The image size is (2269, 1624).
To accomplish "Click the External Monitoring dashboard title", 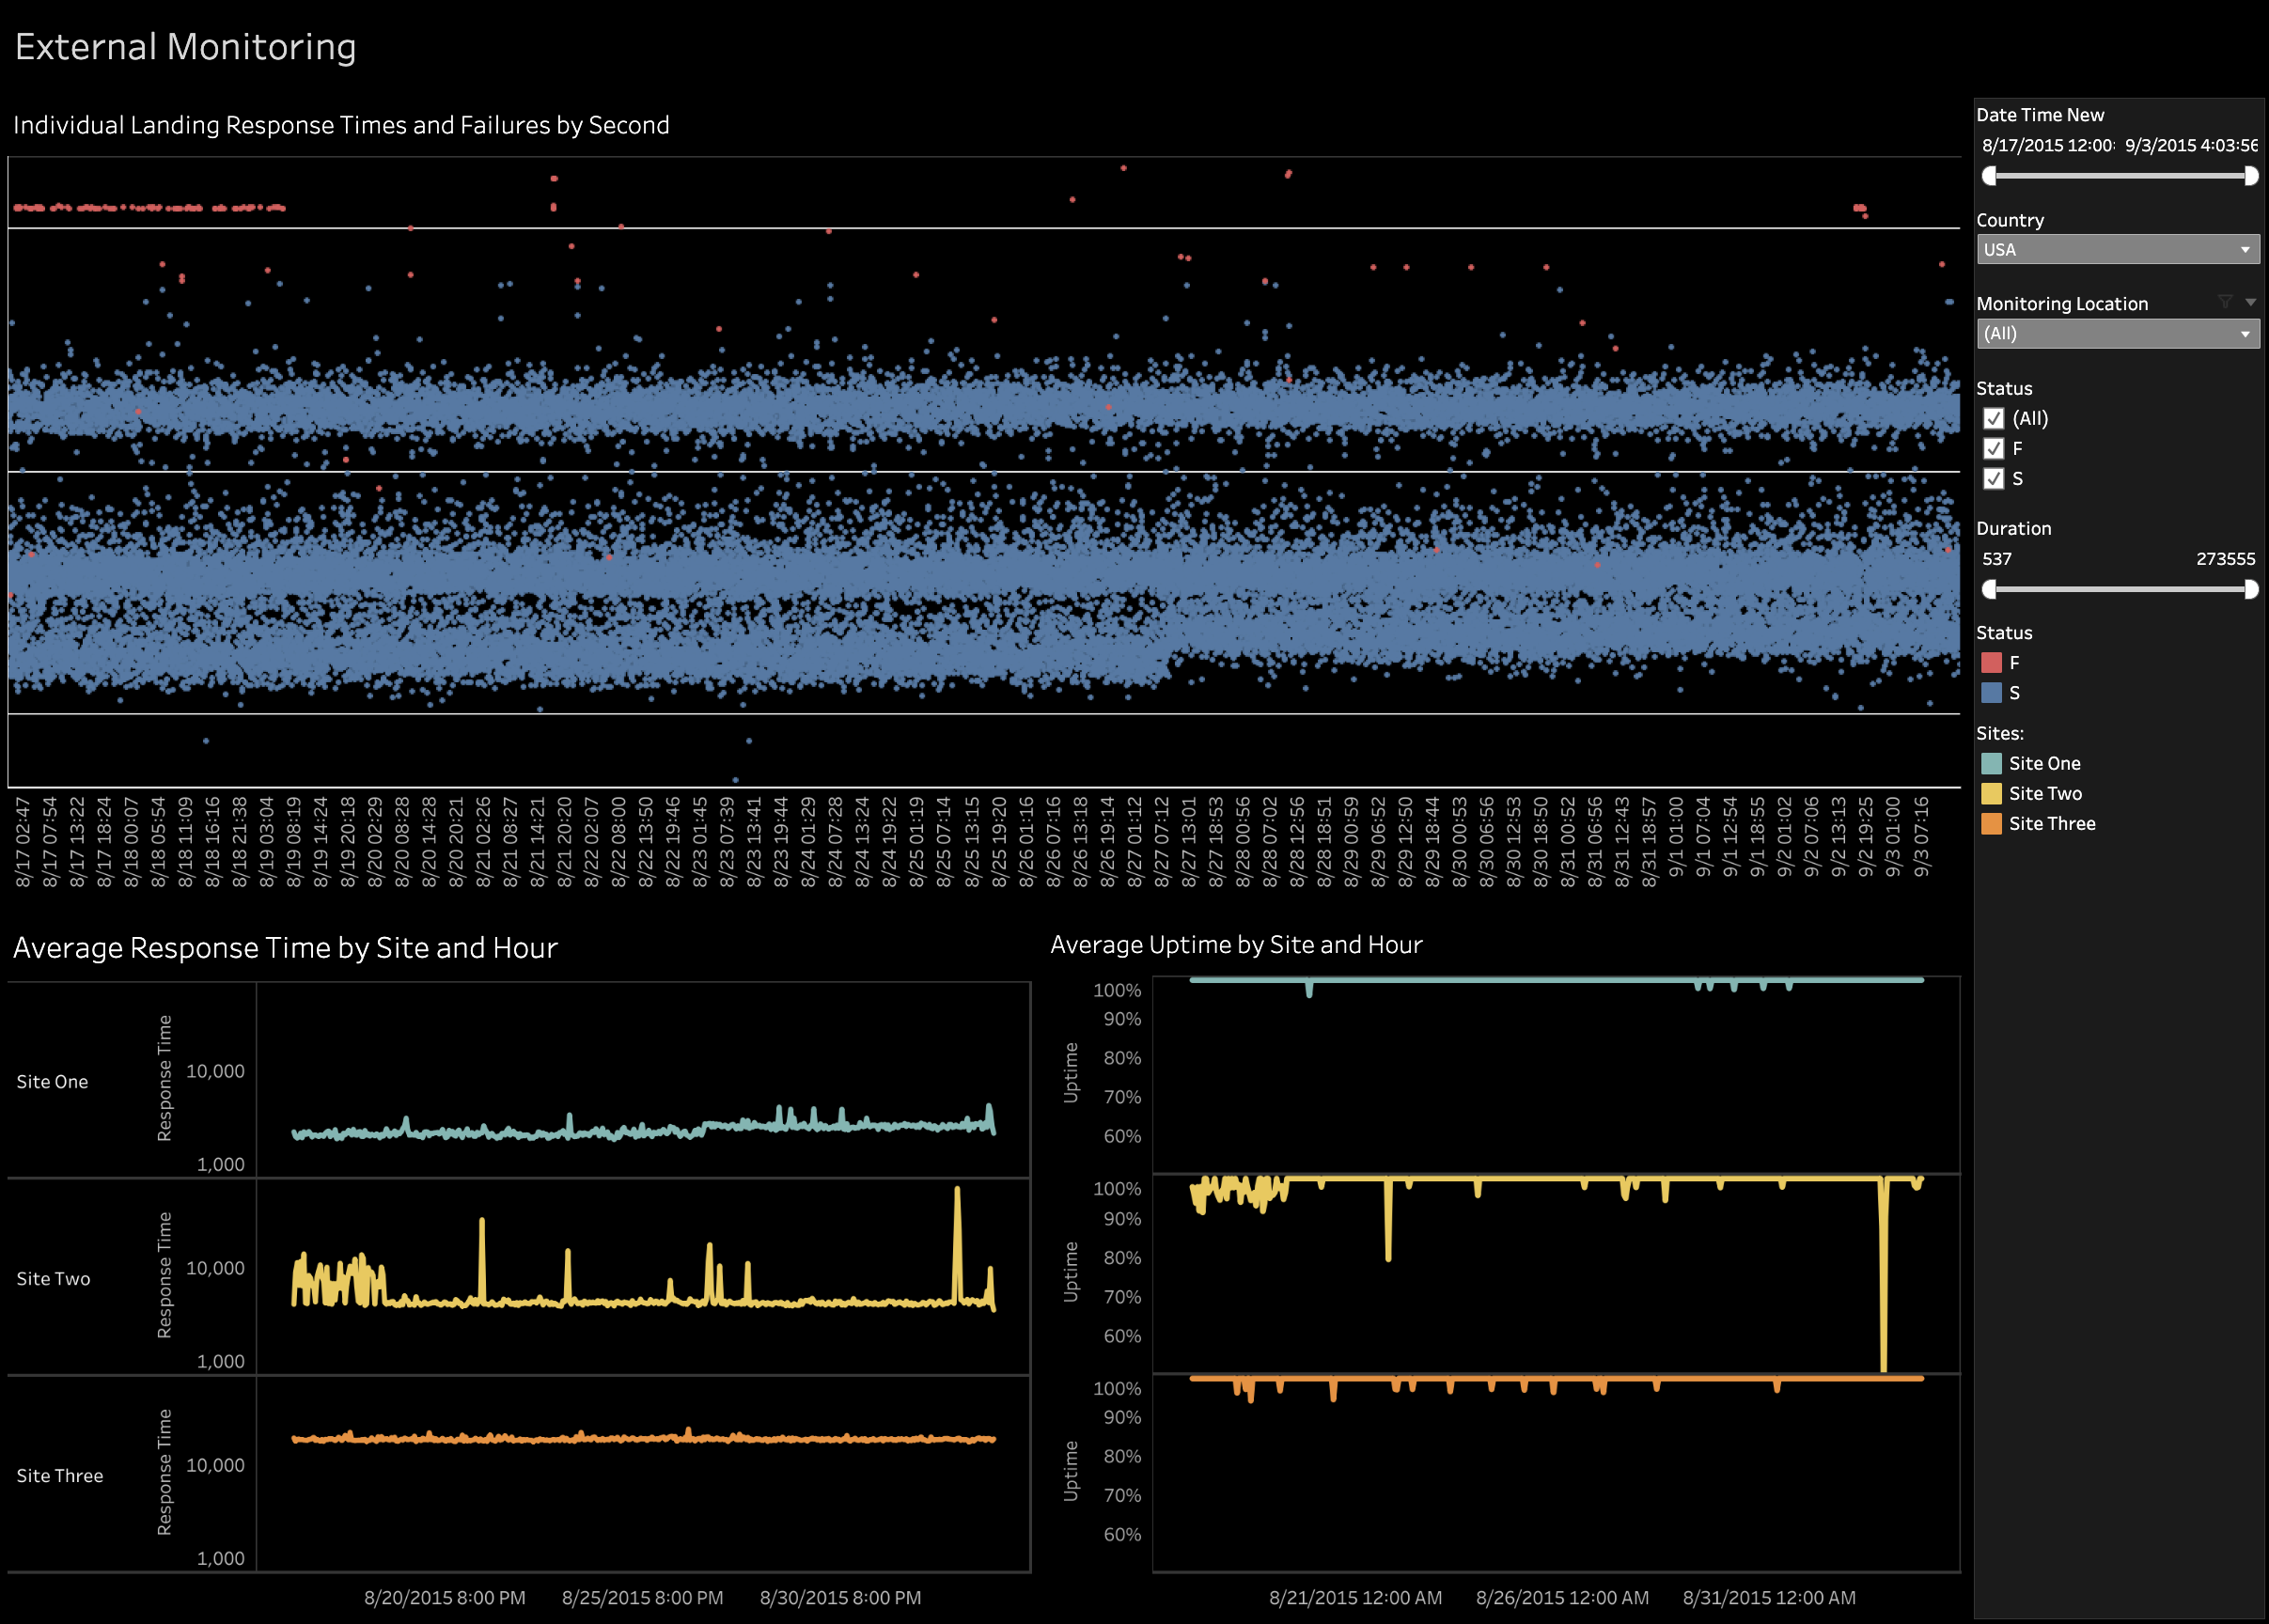I will [186, 47].
